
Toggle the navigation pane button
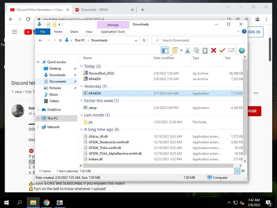pyautogui.click(x=165, y=50)
